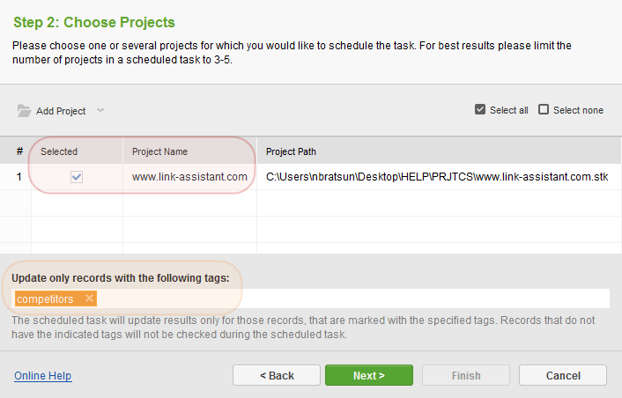
Task: Tick the Select none checkbox
Action: tap(544, 109)
